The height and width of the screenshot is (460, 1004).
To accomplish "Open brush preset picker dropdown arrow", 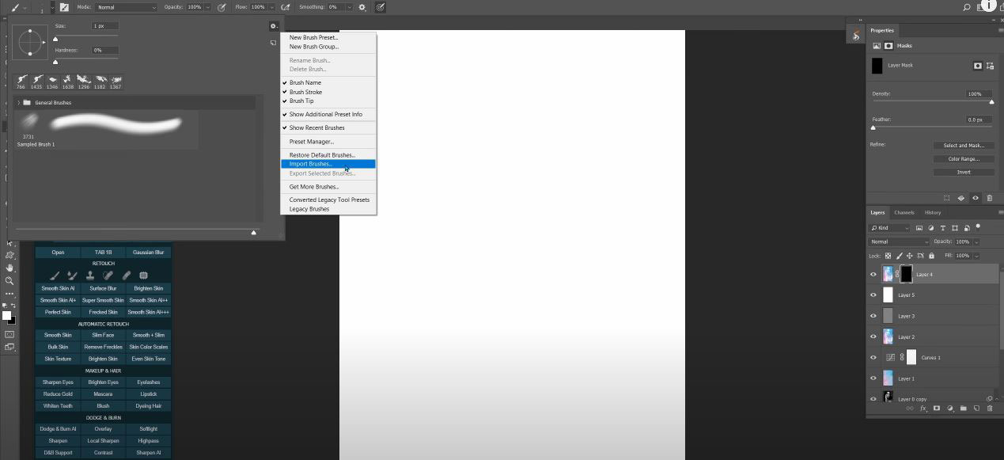I will pyautogui.click(x=52, y=7).
